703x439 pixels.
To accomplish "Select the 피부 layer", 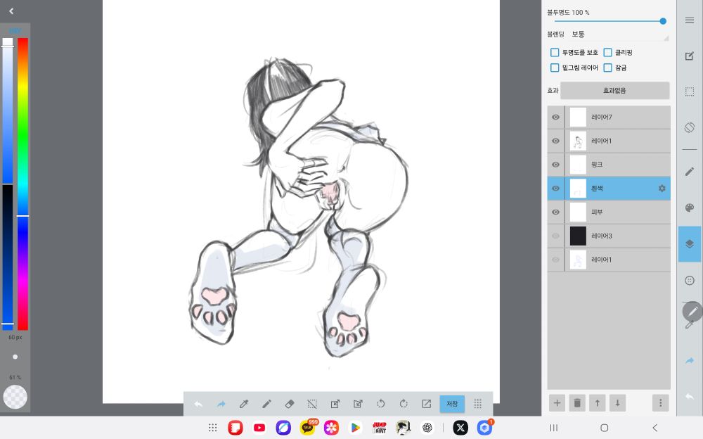I will (x=609, y=212).
